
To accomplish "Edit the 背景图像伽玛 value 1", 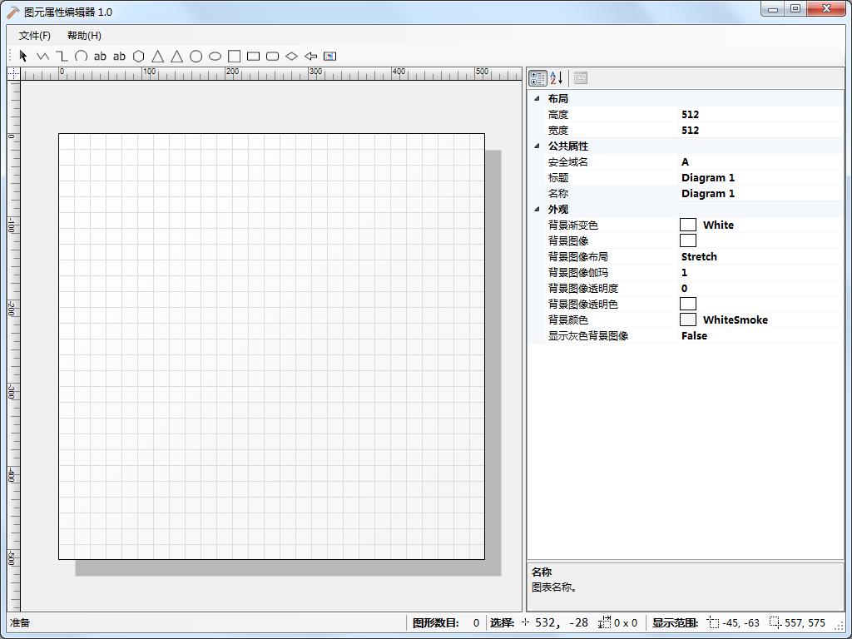I will tap(684, 272).
